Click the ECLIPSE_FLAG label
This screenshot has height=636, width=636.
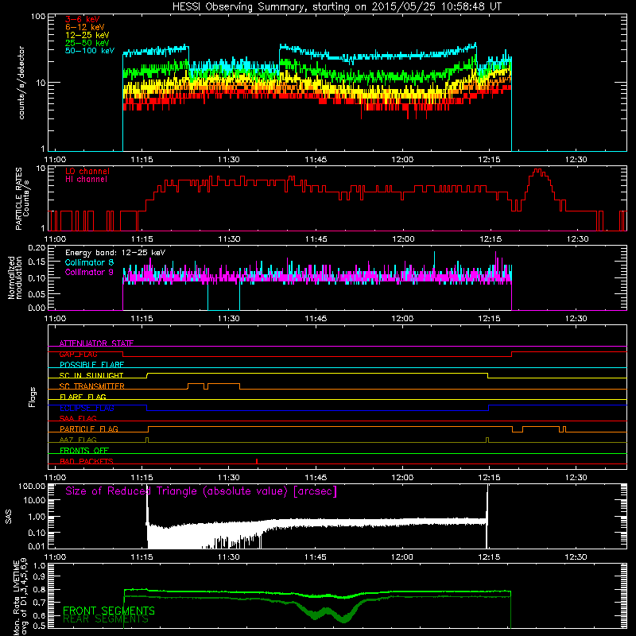(x=87, y=408)
